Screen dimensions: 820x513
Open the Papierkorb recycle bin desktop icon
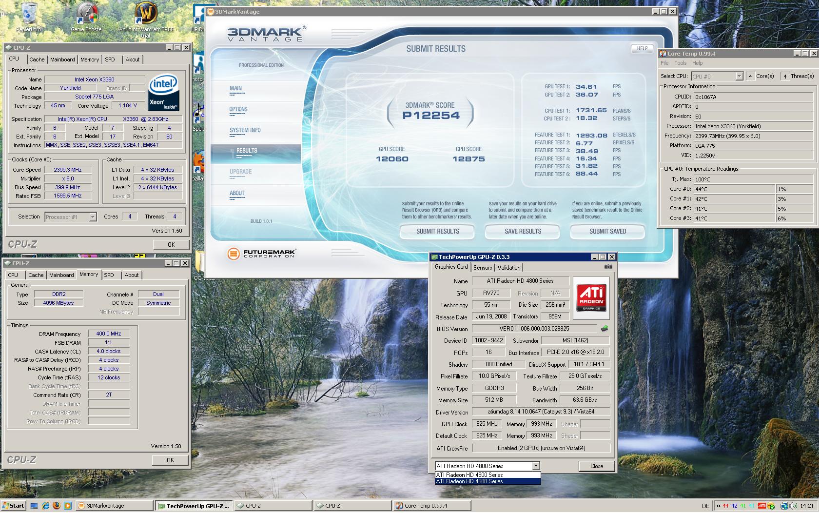click(28, 17)
